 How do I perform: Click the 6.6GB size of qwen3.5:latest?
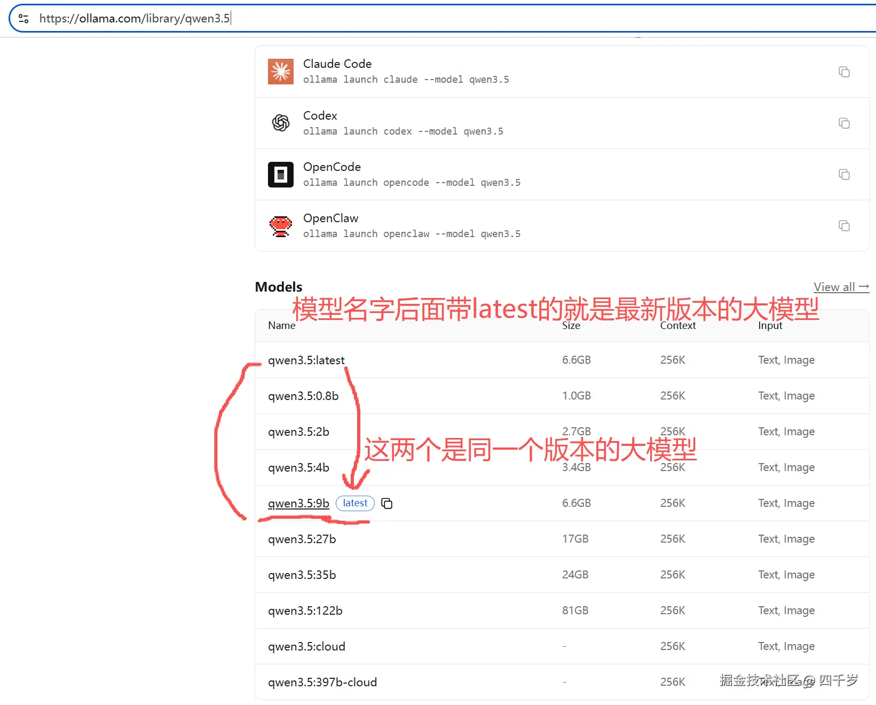tap(577, 360)
